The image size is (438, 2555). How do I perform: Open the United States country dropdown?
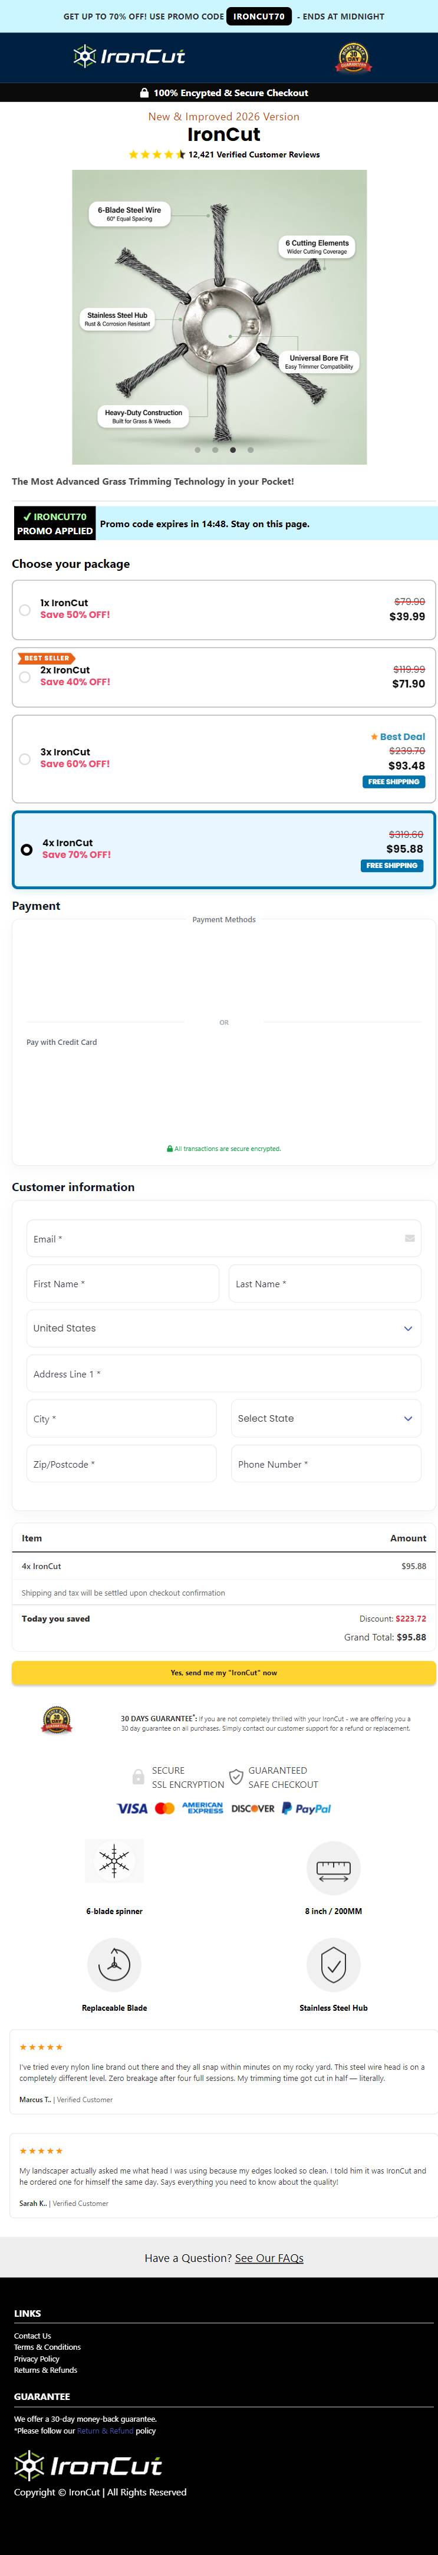(x=223, y=1328)
